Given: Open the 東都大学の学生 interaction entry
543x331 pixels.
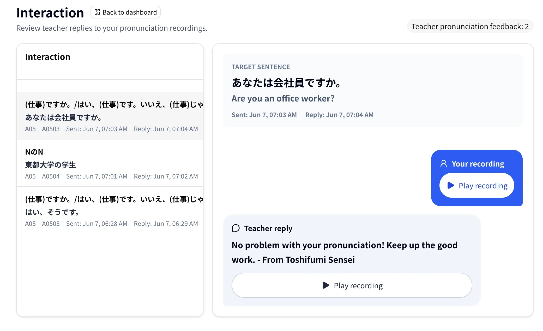Looking at the screenshot, I should click(110, 163).
